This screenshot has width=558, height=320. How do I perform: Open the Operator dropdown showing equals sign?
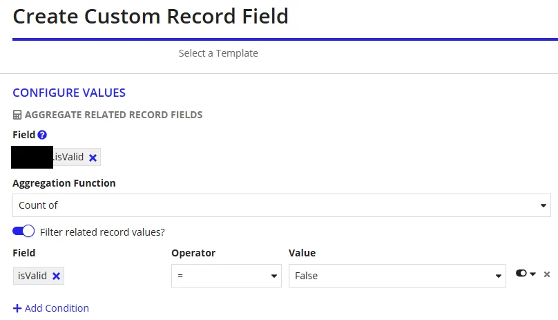227,276
